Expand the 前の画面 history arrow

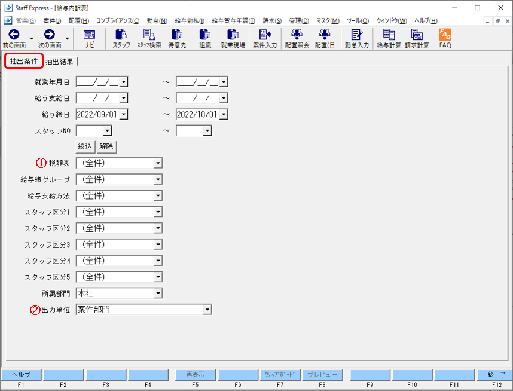32,39
